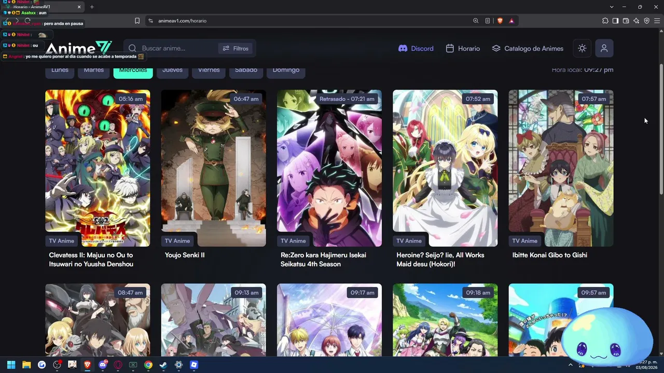The image size is (664, 373).
Task: Click the title 'Re:Zero kara Hajimeru Isekai Seikatsu 4th Season'
Action: click(324, 260)
